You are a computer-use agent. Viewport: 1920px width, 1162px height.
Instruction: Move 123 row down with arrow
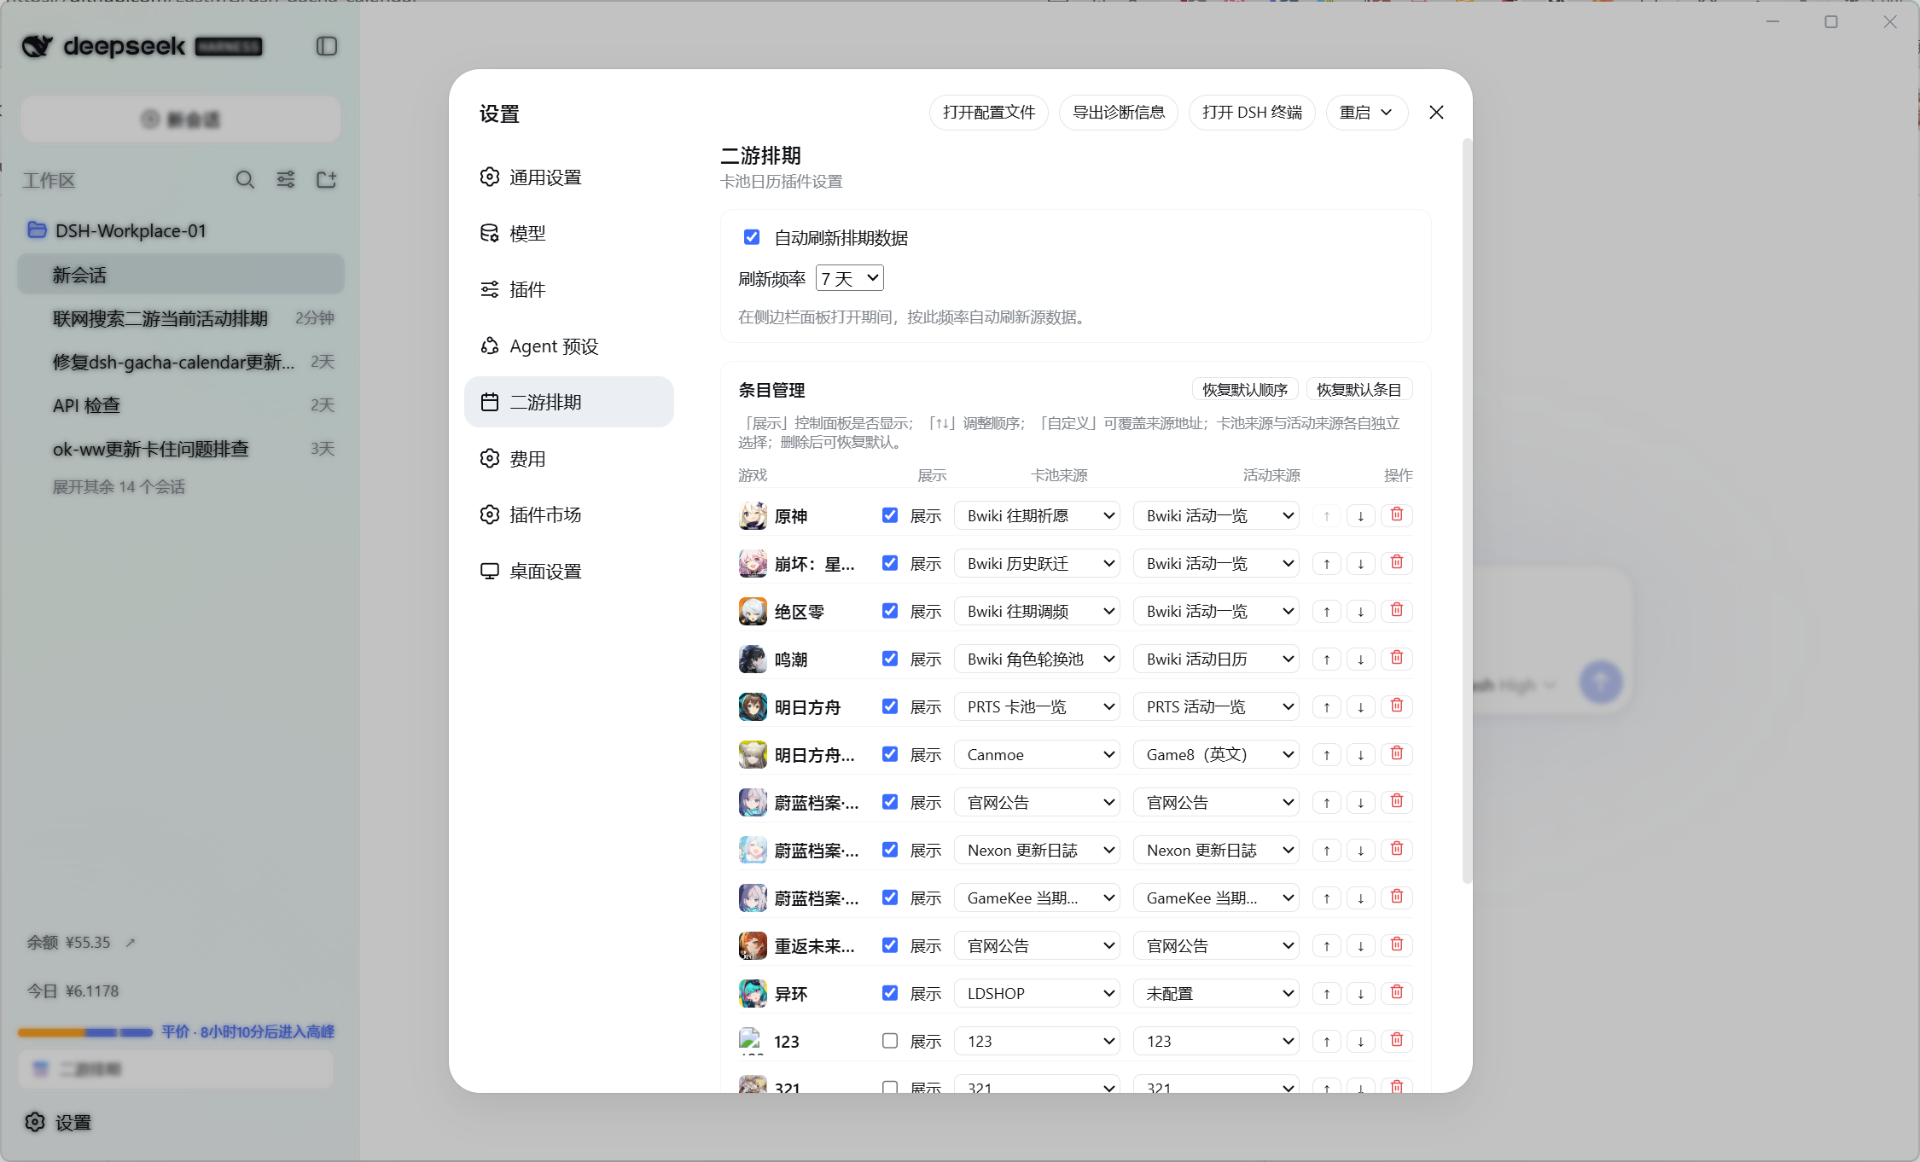1361,1041
